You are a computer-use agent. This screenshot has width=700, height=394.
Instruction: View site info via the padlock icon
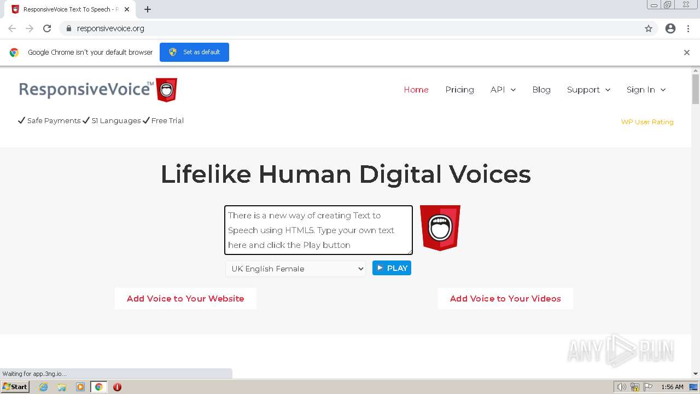(x=68, y=28)
